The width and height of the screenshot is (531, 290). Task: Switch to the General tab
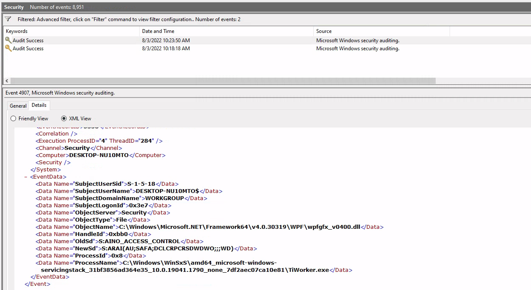click(x=18, y=106)
